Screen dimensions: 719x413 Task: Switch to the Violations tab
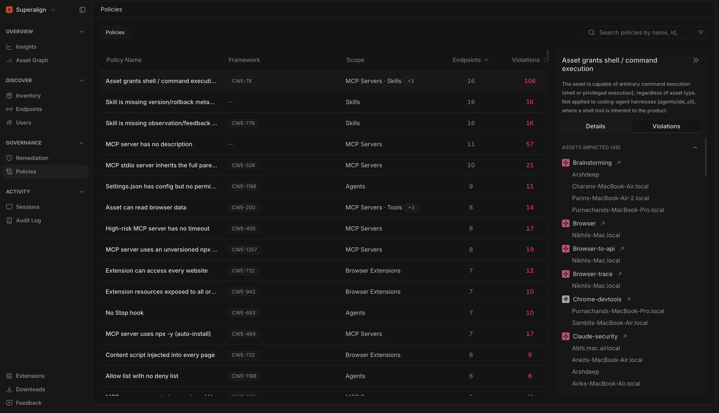tap(666, 126)
